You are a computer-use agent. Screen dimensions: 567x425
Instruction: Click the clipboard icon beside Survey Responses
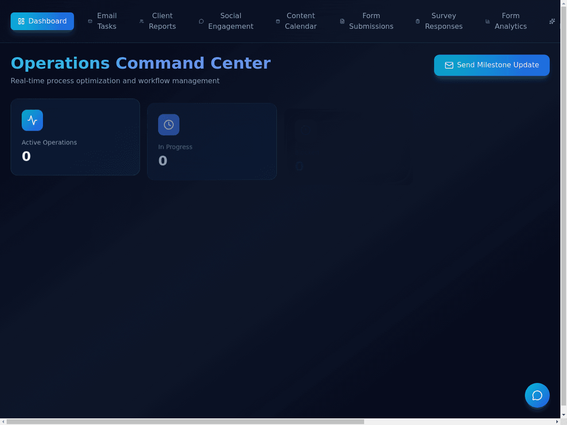[418, 21]
